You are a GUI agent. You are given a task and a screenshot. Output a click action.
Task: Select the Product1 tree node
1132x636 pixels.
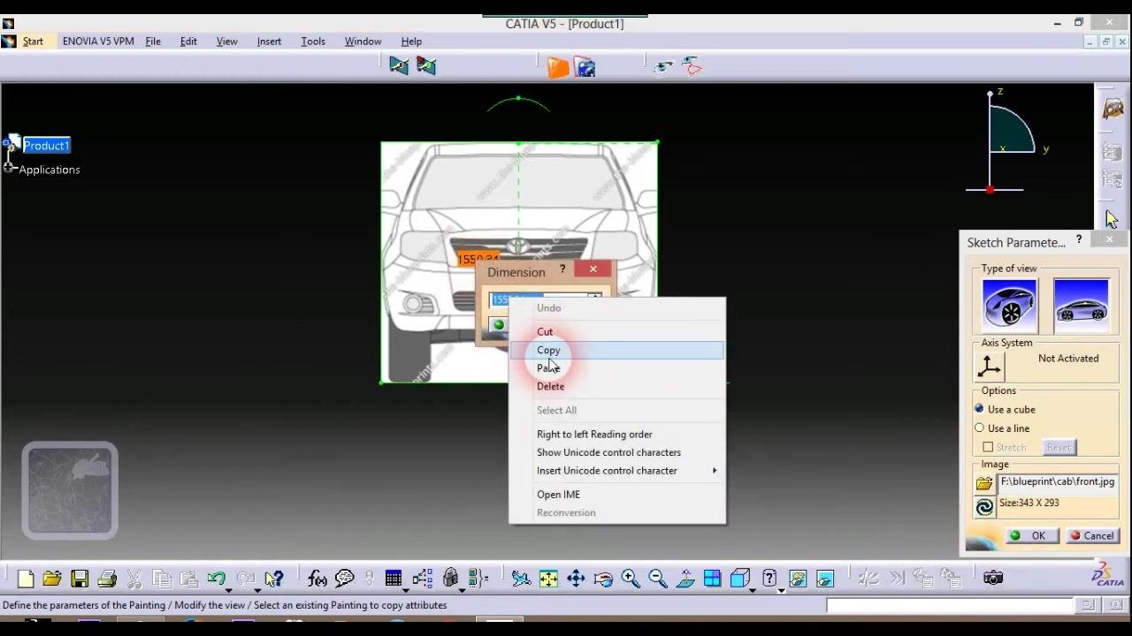[46, 146]
